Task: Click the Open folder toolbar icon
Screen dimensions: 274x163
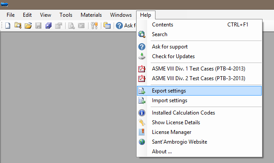Action: (28, 26)
